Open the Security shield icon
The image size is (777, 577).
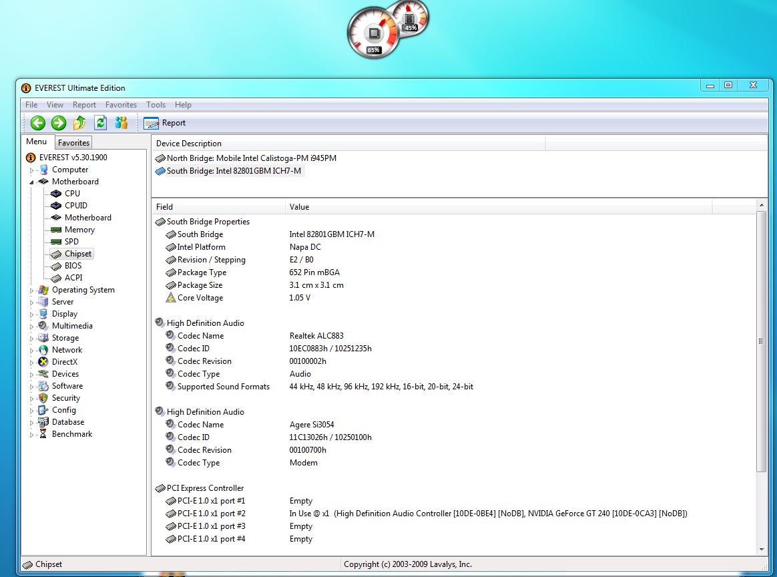tap(43, 397)
